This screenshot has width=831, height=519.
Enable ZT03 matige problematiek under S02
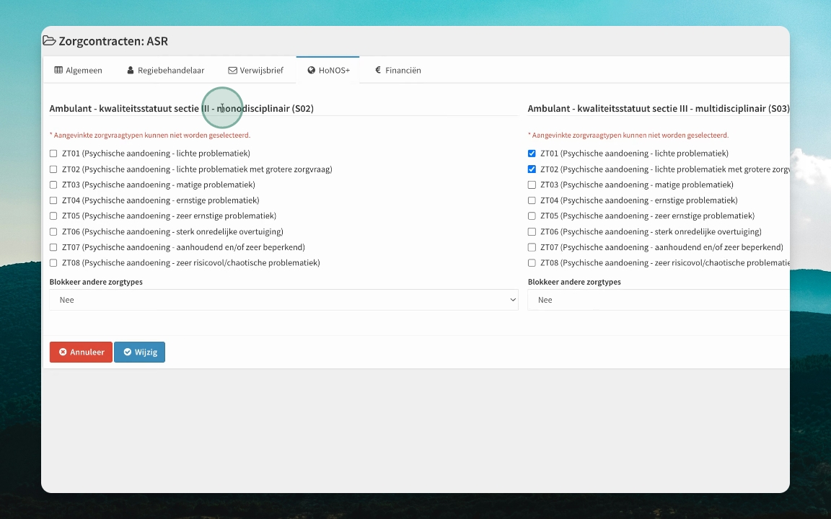[x=53, y=185]
